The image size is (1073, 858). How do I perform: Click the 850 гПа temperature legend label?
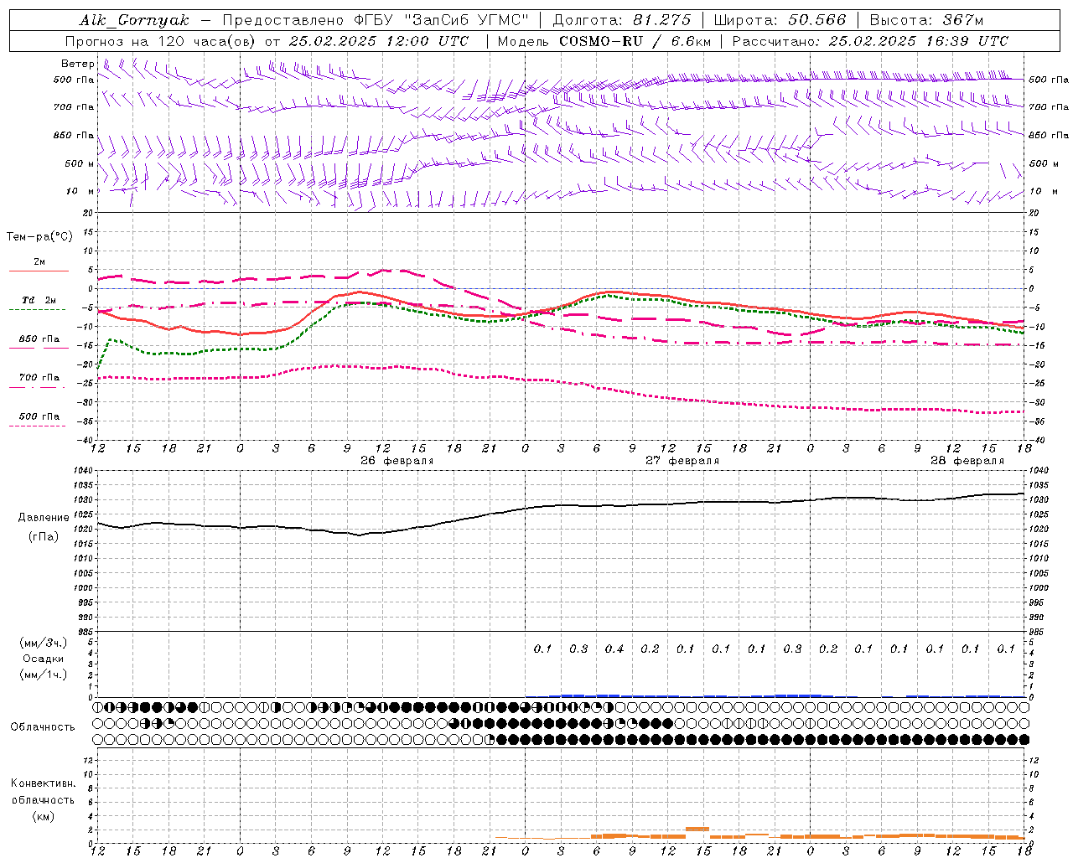pyautogui.click(x=39, y=339)
